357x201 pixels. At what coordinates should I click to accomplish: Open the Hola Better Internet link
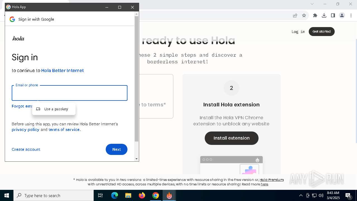[62, 70]
